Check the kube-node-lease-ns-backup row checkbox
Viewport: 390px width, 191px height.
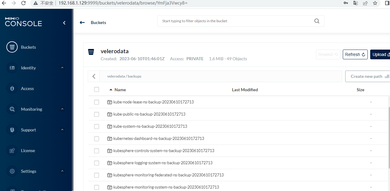tap(97, 102)
